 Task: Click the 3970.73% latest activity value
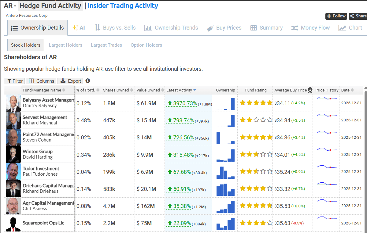pyautogui.click(x=182, y=103)
